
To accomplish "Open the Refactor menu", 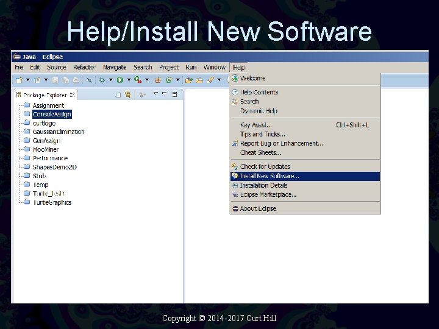I will click(x=85, y=68).
